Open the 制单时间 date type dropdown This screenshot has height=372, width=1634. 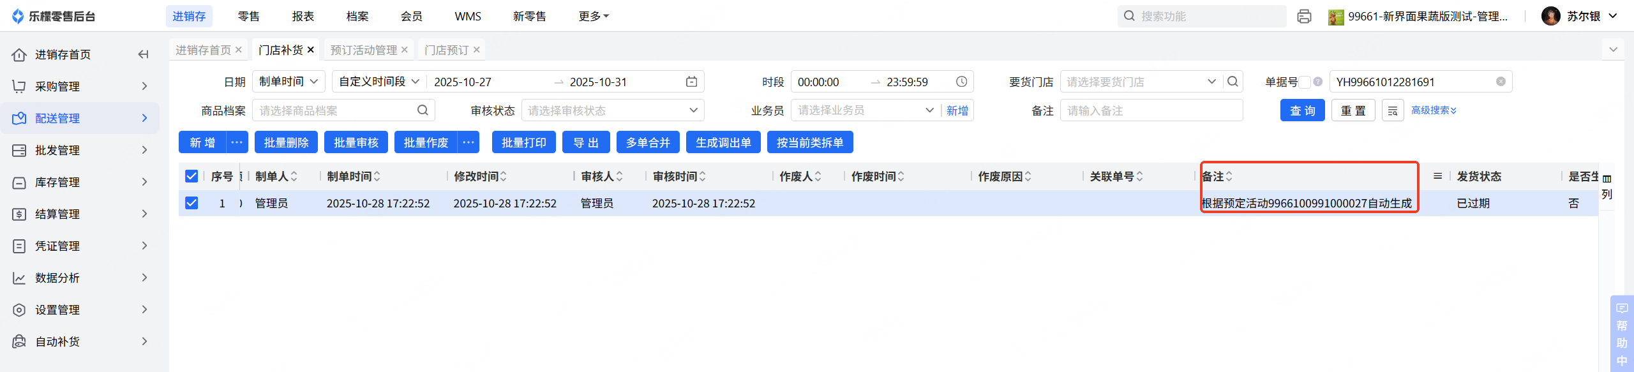[x=289, y=82]
